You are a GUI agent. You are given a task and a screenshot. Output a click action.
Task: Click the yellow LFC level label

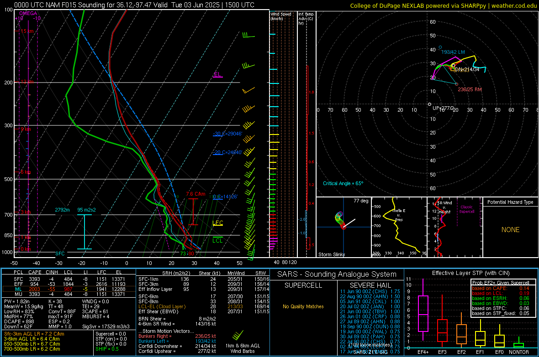click(x=218, y=223)
